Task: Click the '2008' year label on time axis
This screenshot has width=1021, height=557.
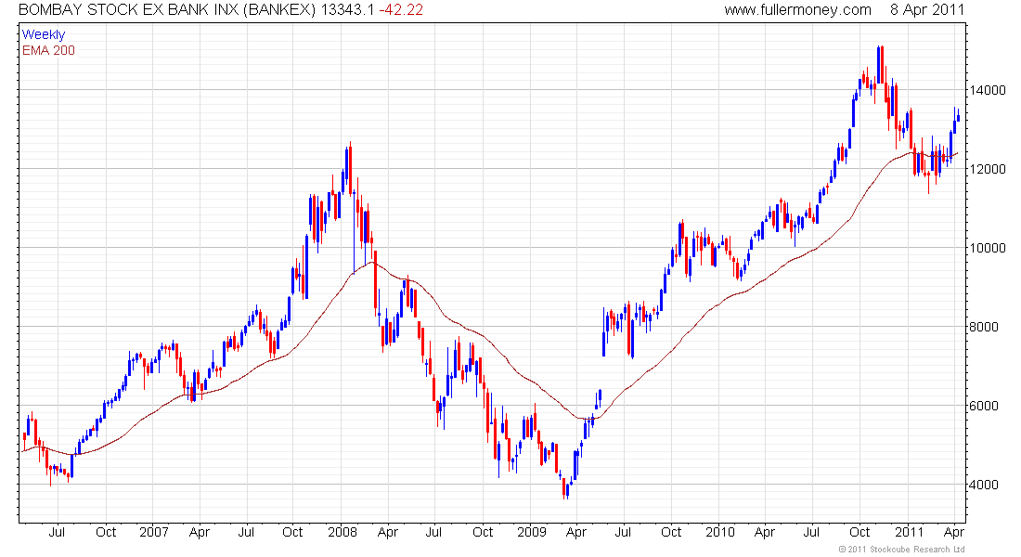Action: click(342, 532)
